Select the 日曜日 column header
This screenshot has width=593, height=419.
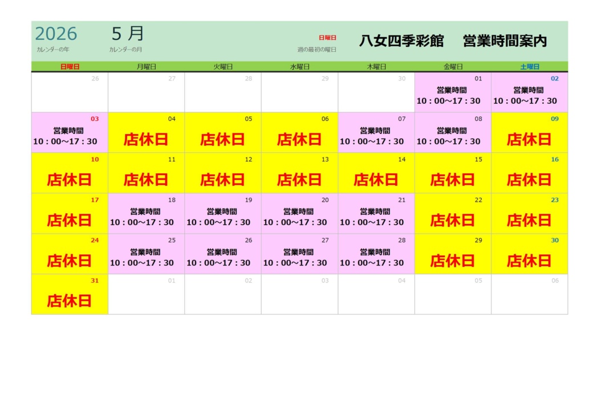tap(70, 67)
